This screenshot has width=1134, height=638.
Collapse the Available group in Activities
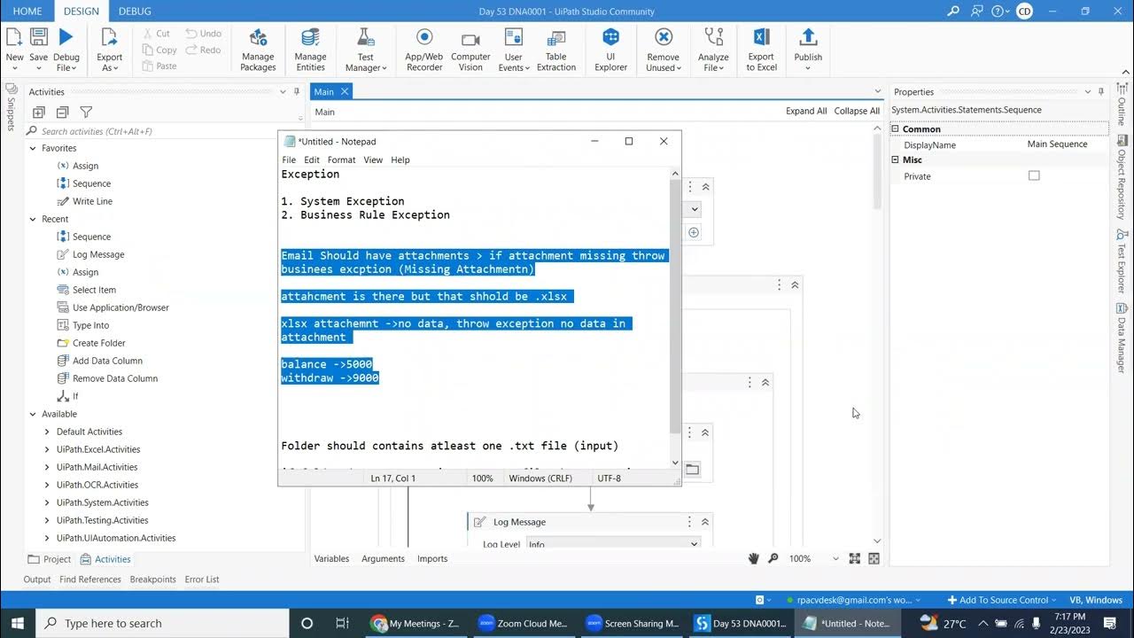click(33, 414)
